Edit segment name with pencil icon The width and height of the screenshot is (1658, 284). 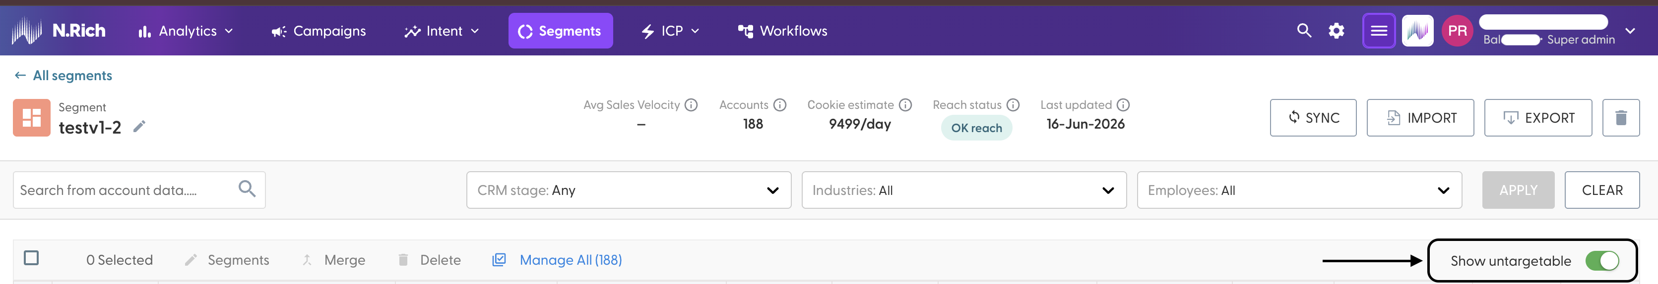tap(139, 127)
